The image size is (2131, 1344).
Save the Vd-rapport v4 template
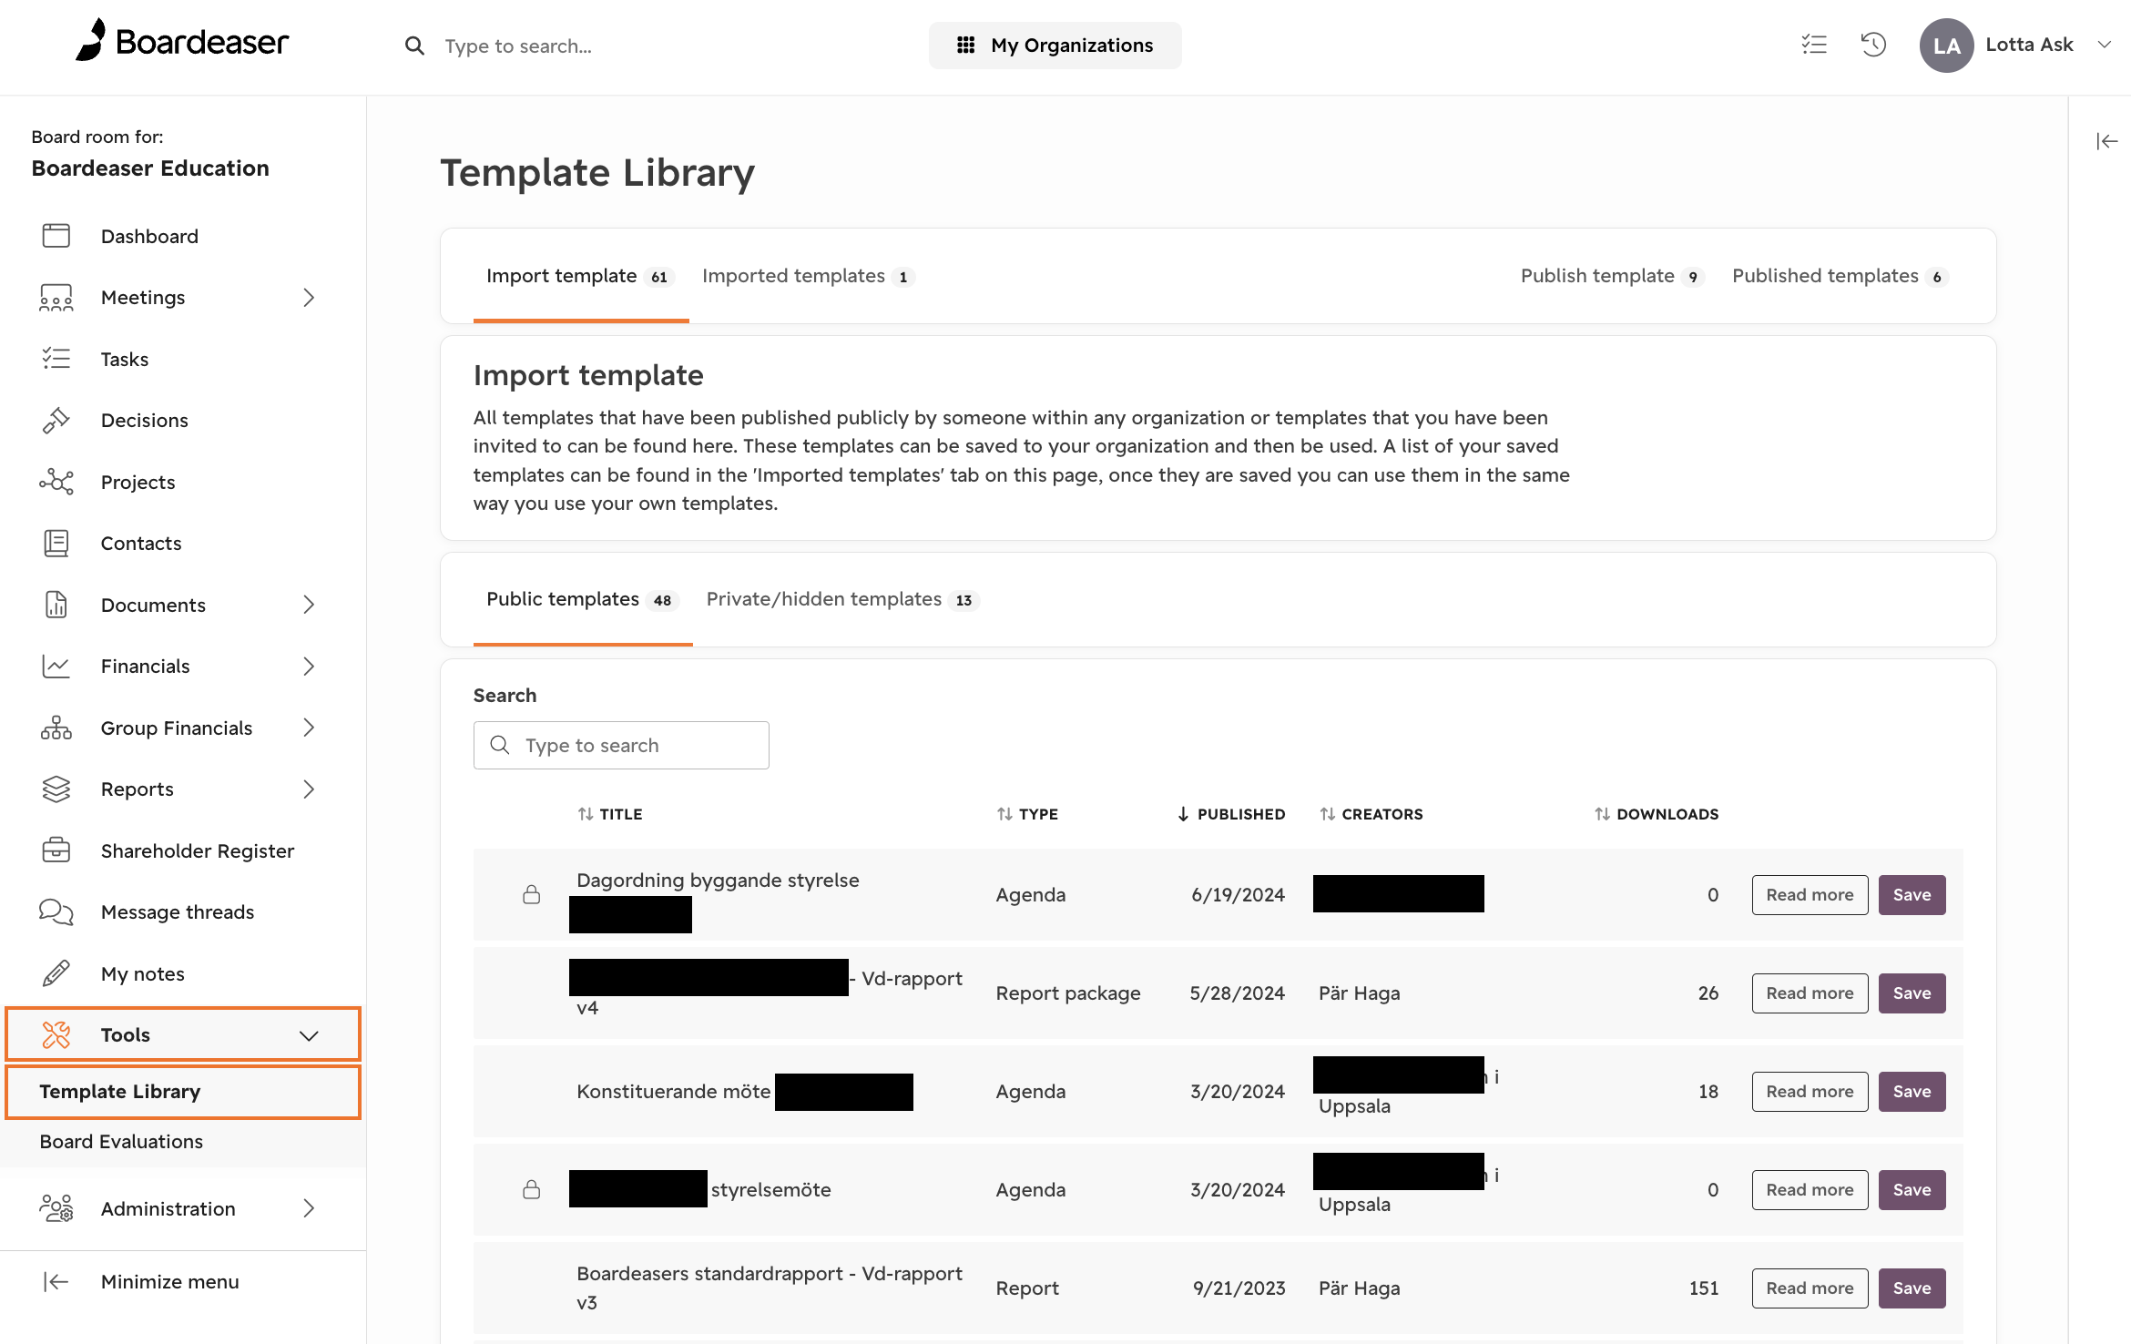pos(1912,993)
